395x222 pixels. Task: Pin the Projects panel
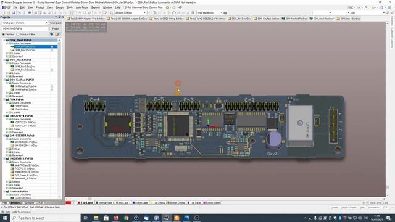tap(59, 17)
